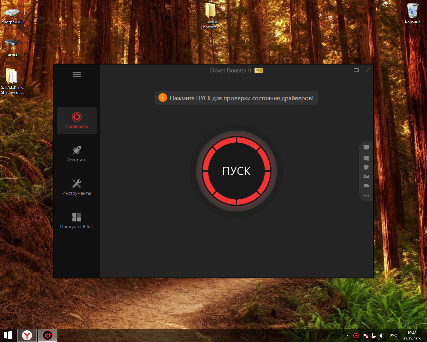Select новый проэкт folder on desktop

212,16
